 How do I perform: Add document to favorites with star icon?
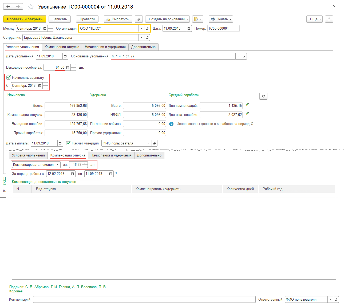pyautogui.click(x=31, y=7)
